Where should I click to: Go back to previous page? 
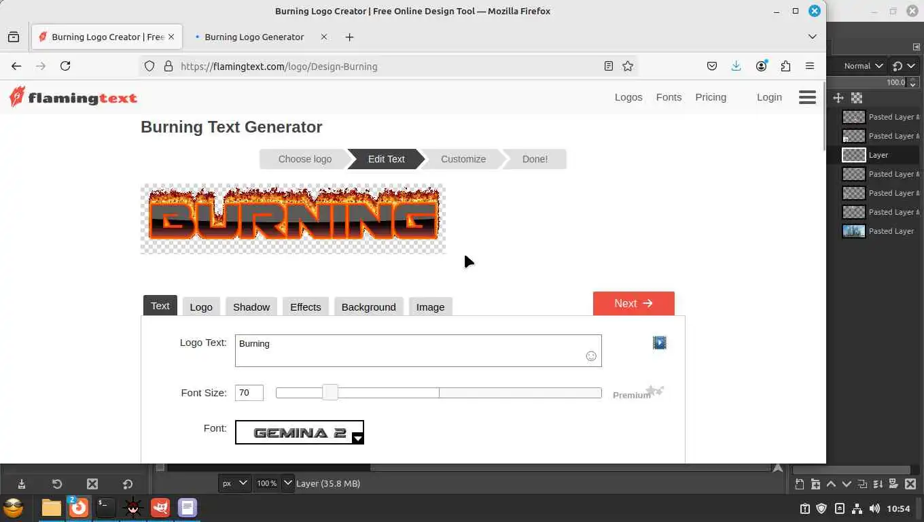coord(16,66)
